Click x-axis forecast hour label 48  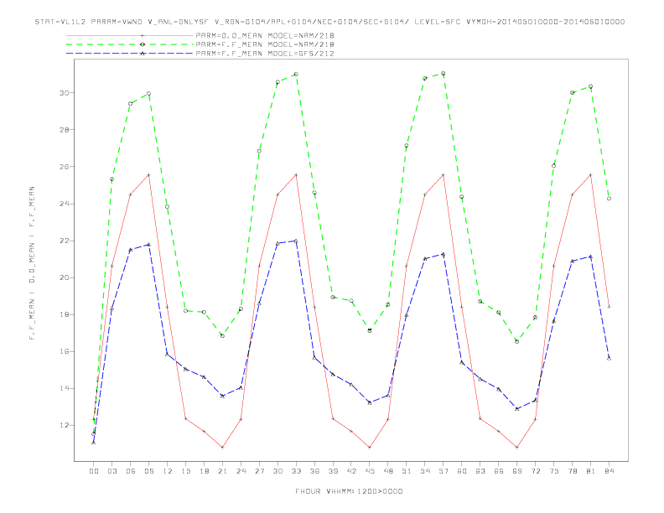tap(388, 471)
